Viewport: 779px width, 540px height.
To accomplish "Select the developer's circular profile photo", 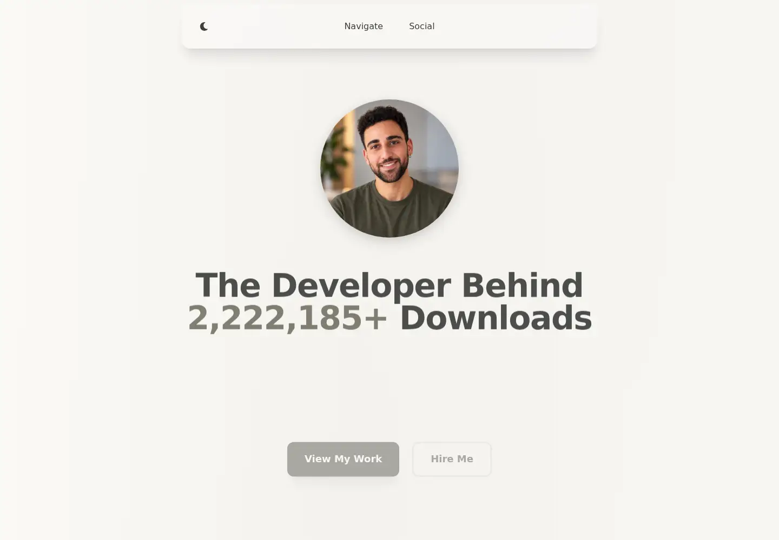I will (x=389, y=168).
